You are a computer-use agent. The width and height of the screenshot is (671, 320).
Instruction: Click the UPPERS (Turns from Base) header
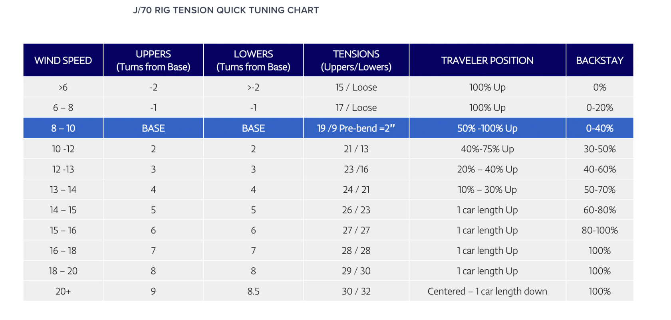(153, 60)
